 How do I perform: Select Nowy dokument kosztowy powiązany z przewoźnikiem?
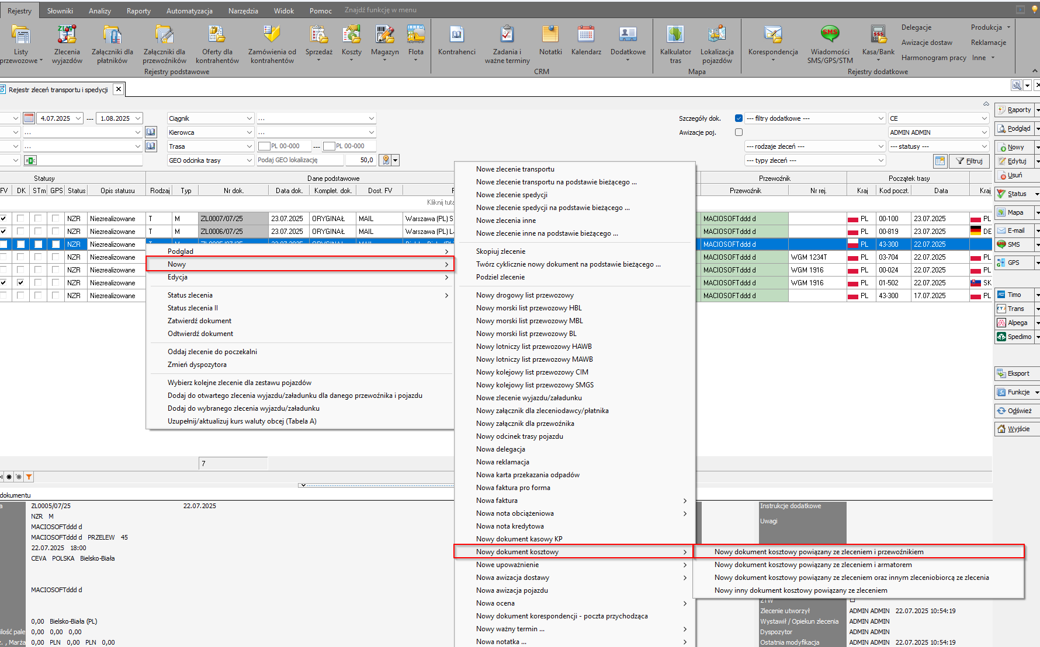[x=819, y=552]
